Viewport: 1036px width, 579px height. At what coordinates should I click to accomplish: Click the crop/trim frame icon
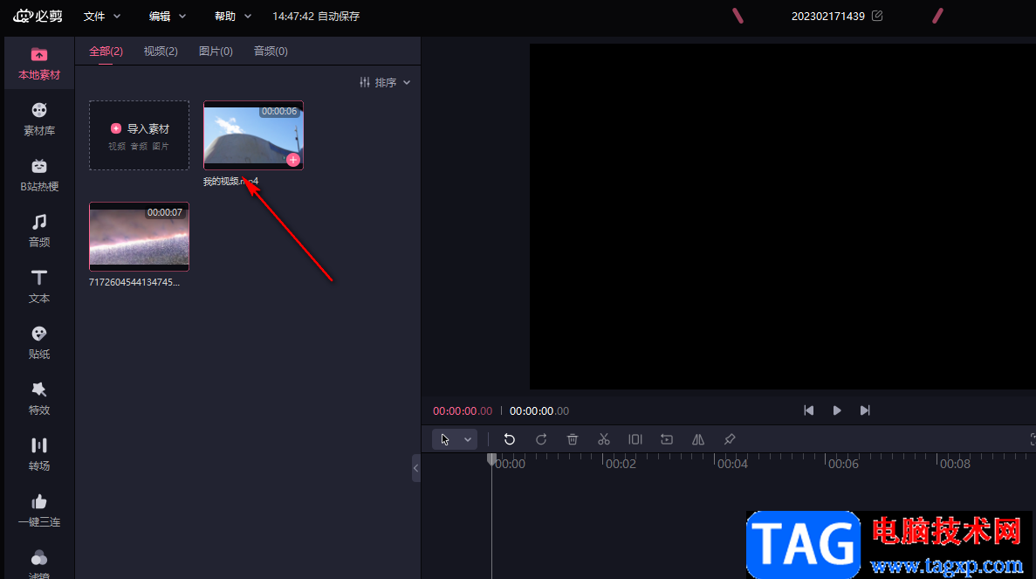pyautogui.click(x=635, y=439)
